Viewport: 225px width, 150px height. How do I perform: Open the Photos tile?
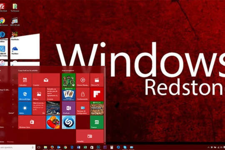[x=39, y=94]
